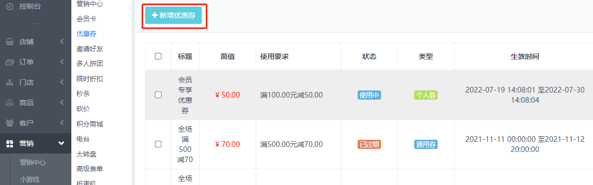Click the 个人券 green type badge
The width and height of the screenshot is (593, 185).
click(x=426, y=95)
